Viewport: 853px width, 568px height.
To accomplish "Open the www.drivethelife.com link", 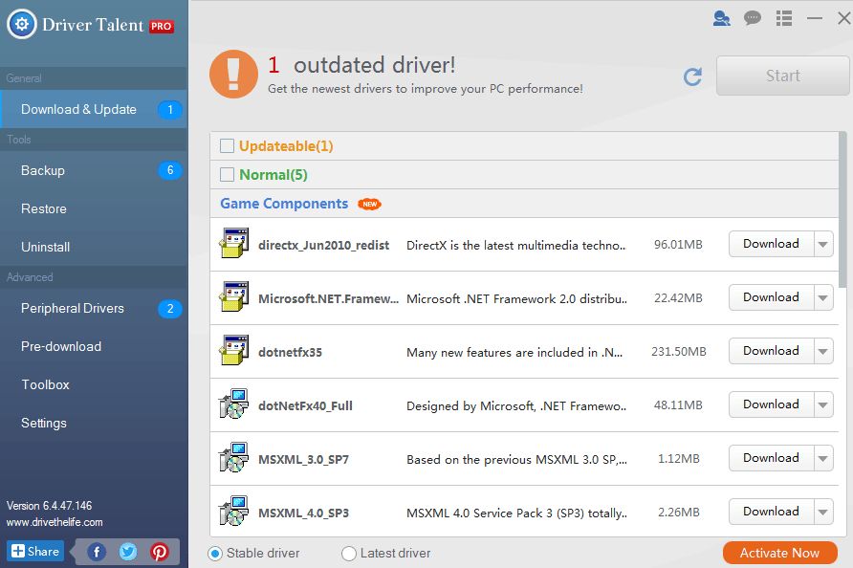I will pos(55,522).
